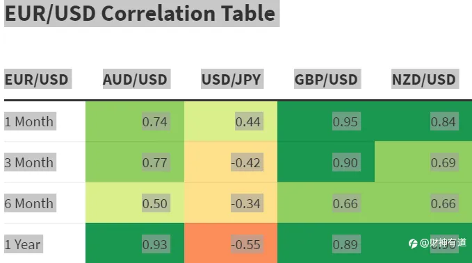Click the 0.44 USD/JPY cell
The height and width of the screenshot is (263, 472).
pos(231,121)
